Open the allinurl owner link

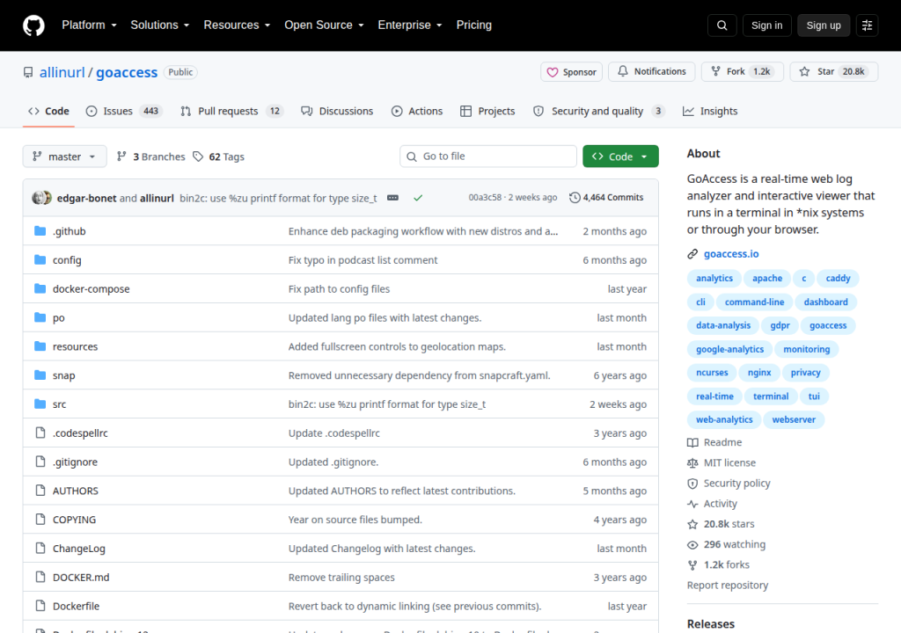pyautogui.click(x=62, y=72)
